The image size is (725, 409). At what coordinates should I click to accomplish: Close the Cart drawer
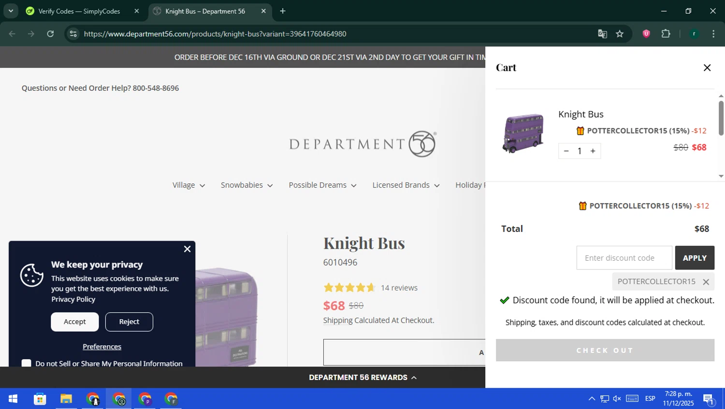pos(707,68)
